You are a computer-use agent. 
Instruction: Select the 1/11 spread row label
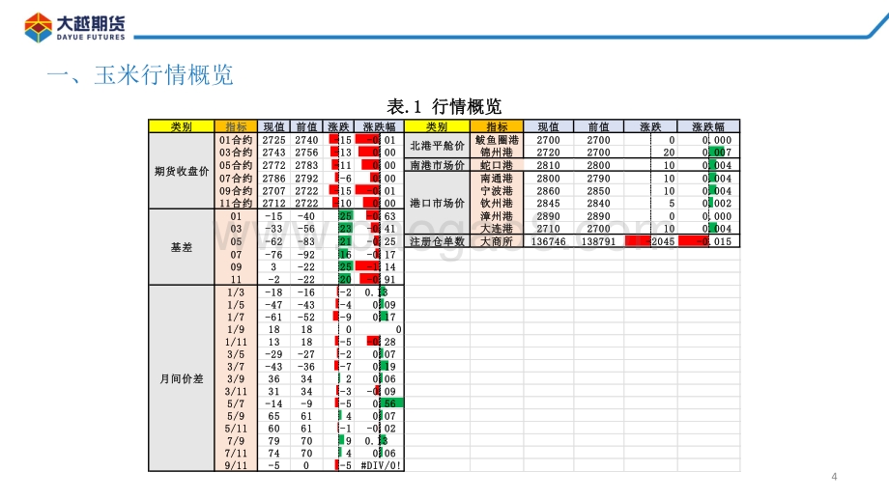coord(236,342)
